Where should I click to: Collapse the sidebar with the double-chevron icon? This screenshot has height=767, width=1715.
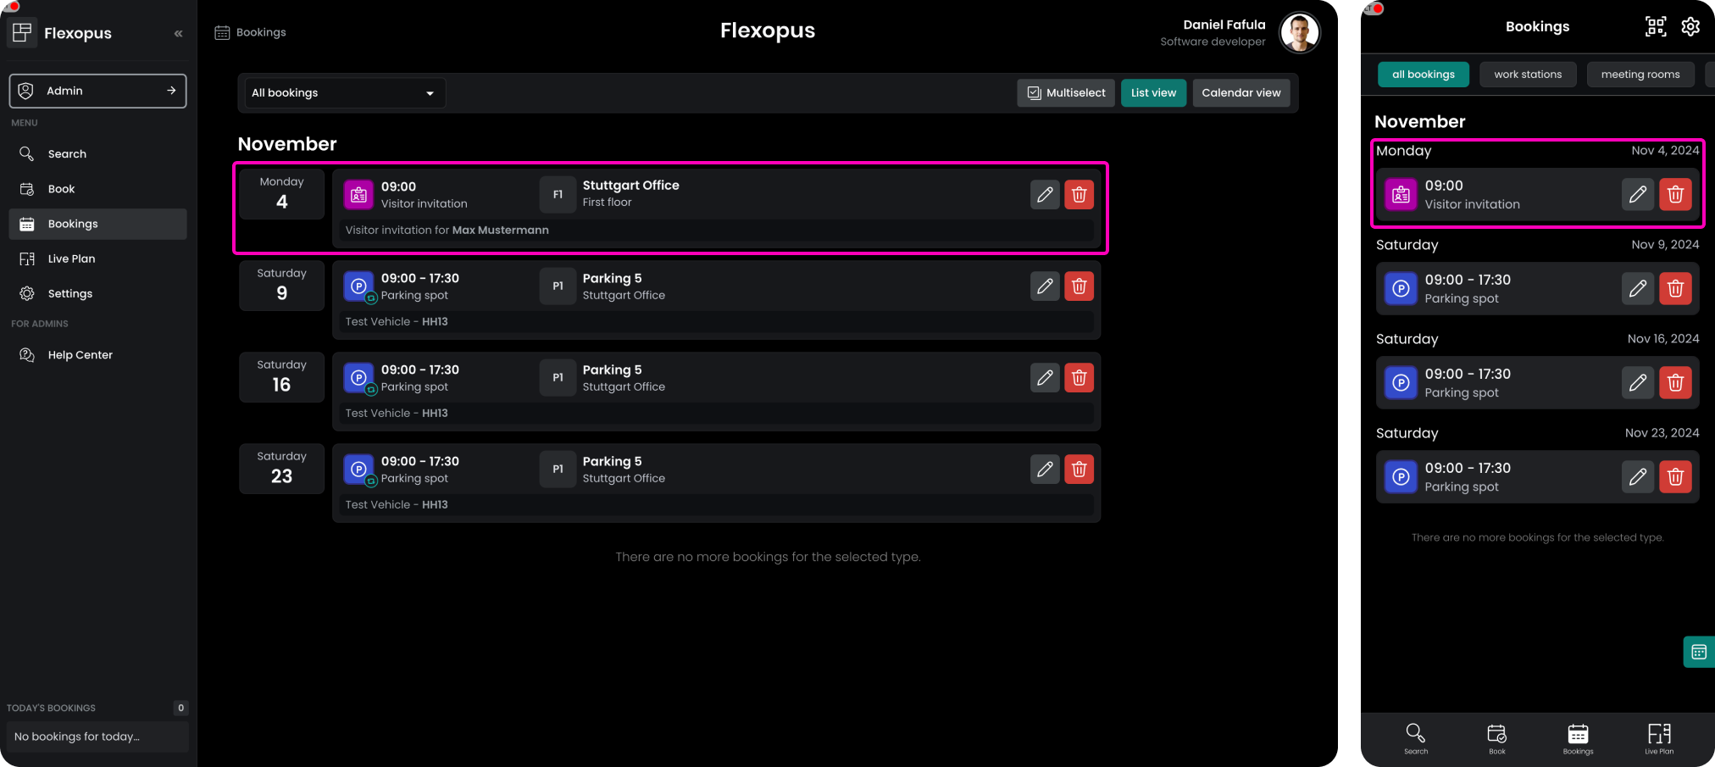[x=178, y=34]
